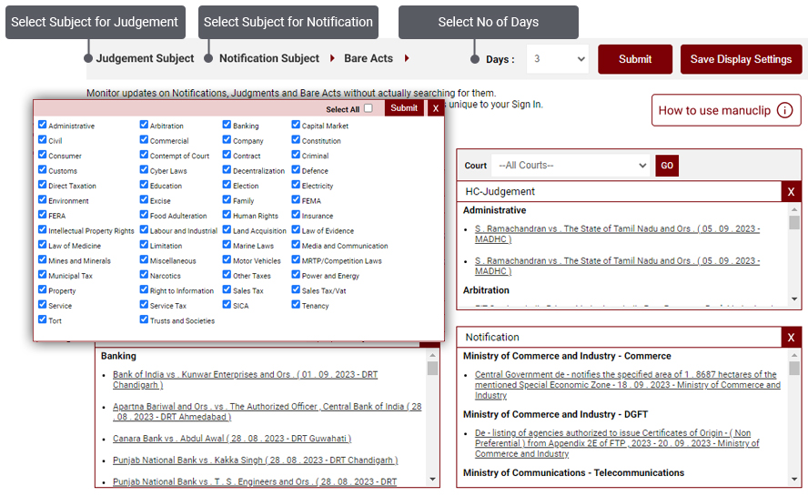
Task: Expand the All Courts dropdown
Action: (x=571, y=166)
